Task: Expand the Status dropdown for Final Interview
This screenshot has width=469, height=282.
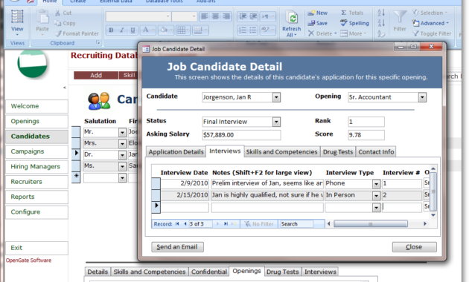Action: pos(276,122)
